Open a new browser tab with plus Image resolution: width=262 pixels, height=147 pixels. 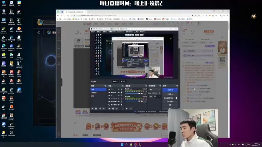coord(89,12)
